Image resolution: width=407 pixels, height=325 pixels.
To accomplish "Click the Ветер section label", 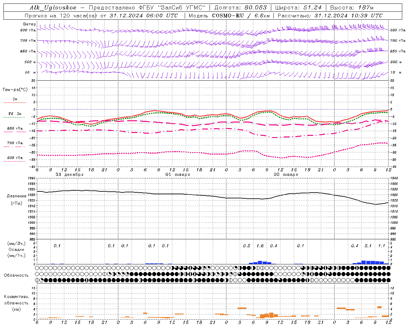I will tap(30, 24).
